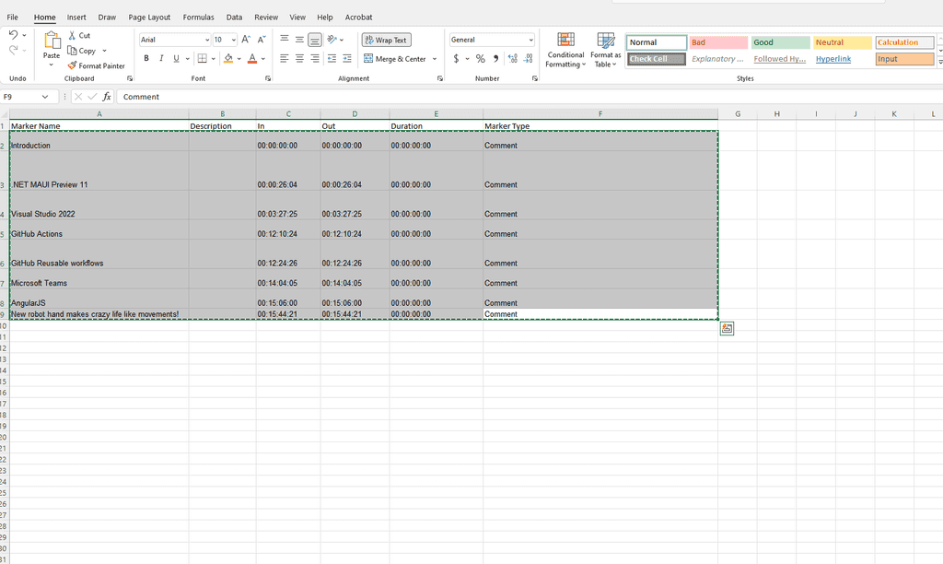
Task: Increase the font size
Action: coord(245,40)
